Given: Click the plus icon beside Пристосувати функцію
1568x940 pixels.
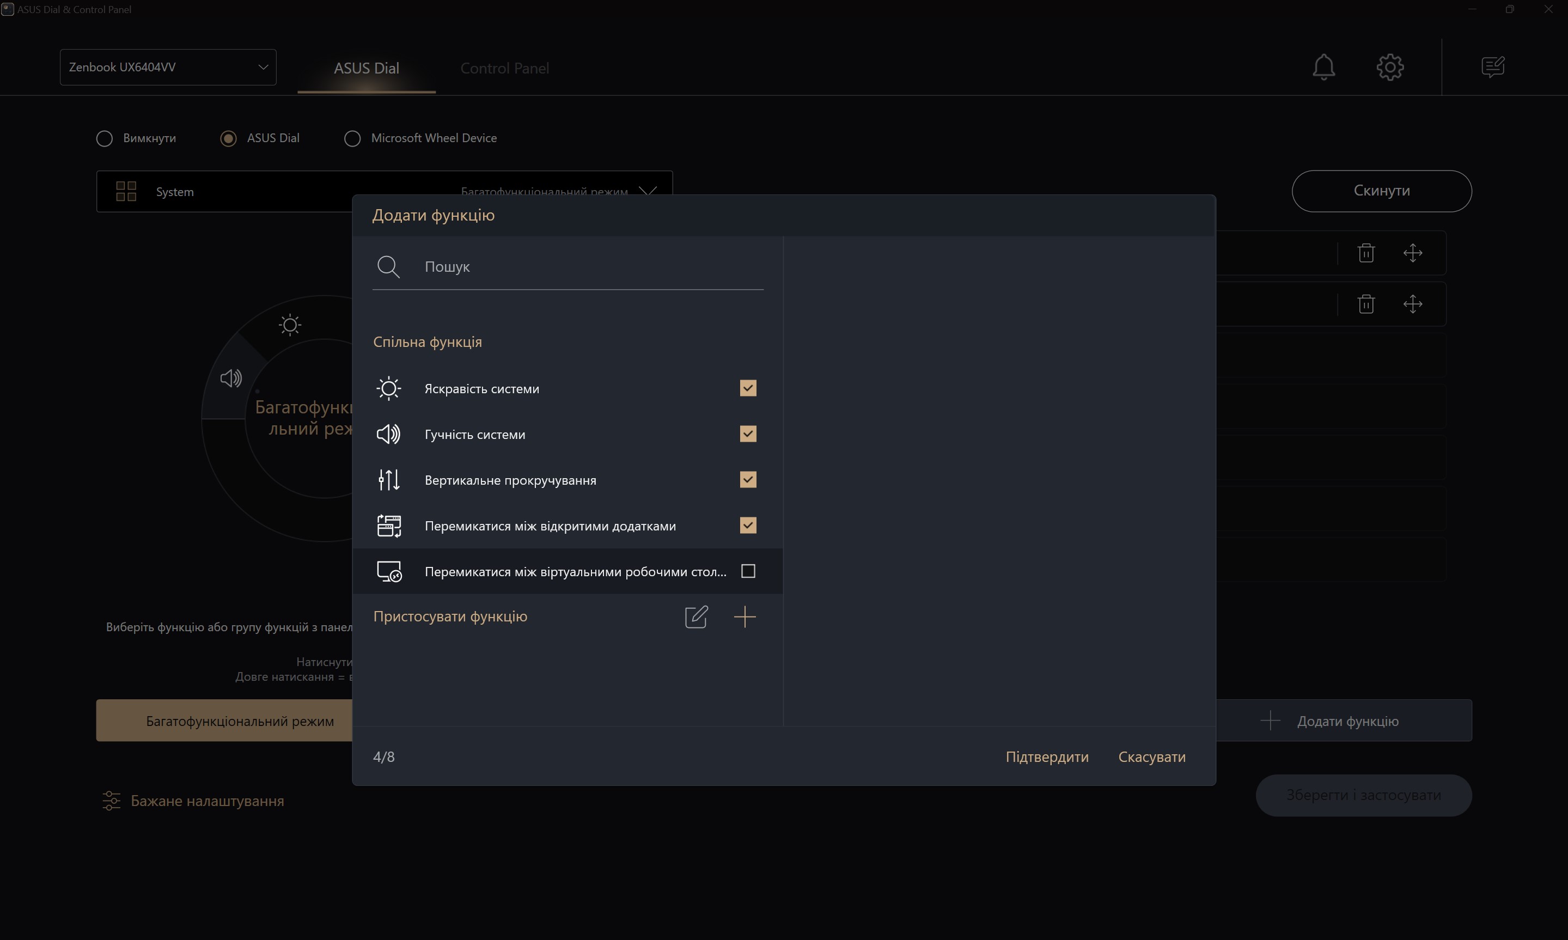Looking at the screenshot, I should pyautogui.click(x=745, y=617).
